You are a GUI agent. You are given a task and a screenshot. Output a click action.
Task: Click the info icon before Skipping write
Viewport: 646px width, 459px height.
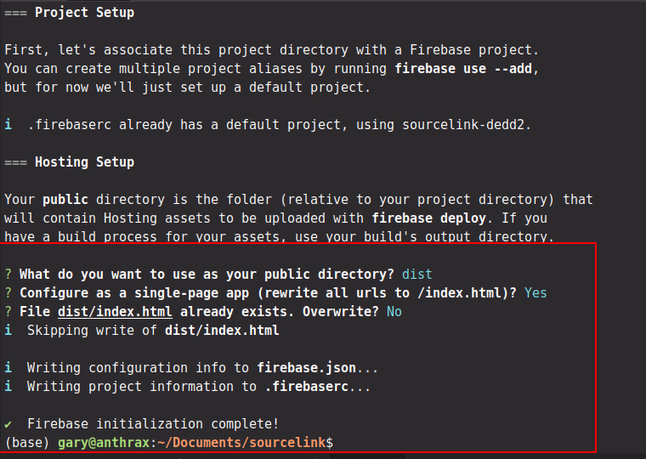pos(8,330)
